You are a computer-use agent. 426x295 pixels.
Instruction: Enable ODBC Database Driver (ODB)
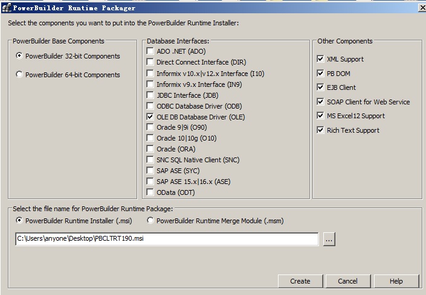pyautogui.click(x=150, y=106)
